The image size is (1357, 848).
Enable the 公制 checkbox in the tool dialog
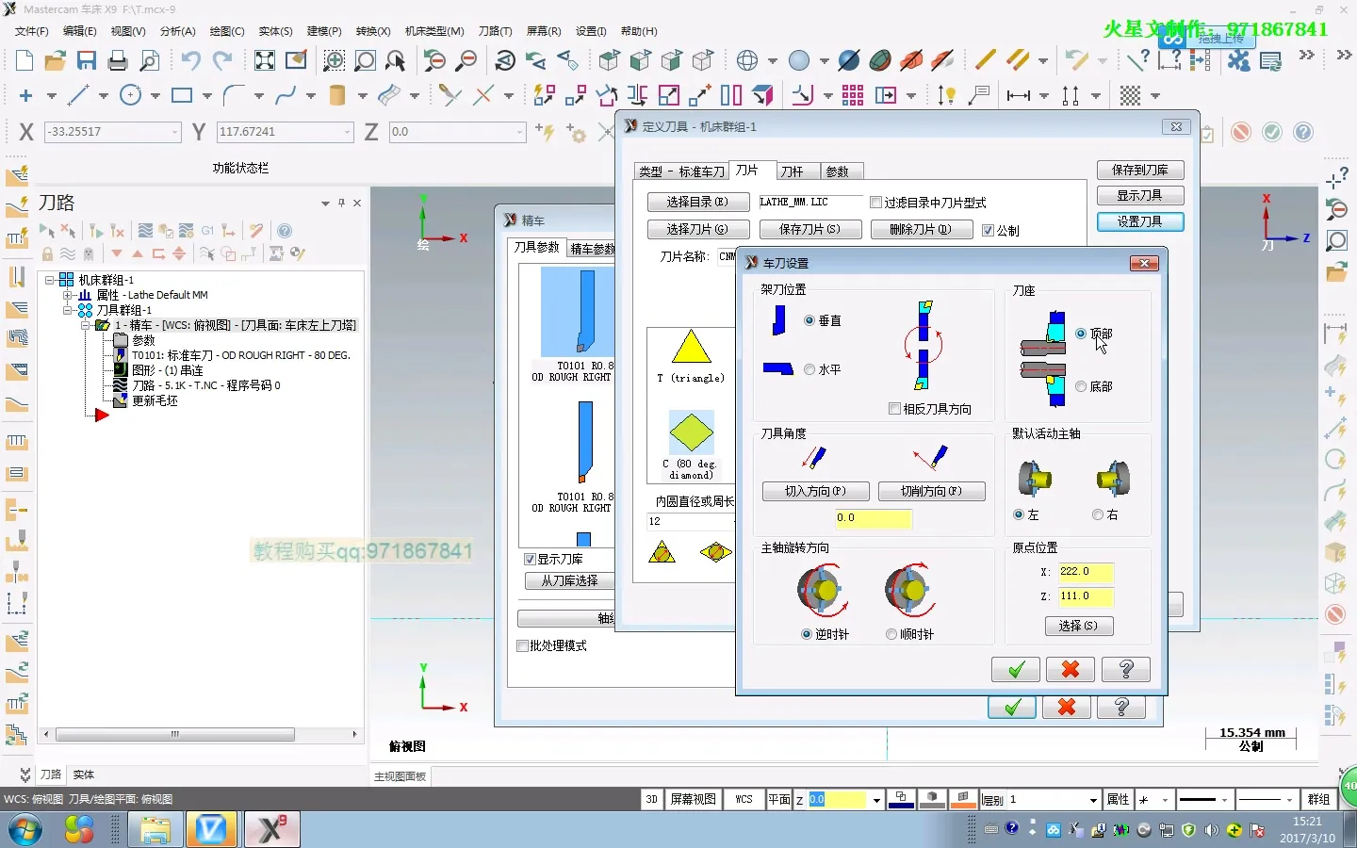pos(989,231)
